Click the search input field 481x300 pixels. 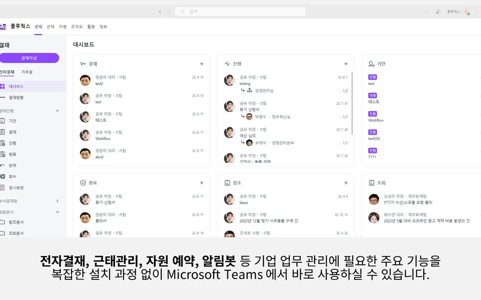(240, 12)
